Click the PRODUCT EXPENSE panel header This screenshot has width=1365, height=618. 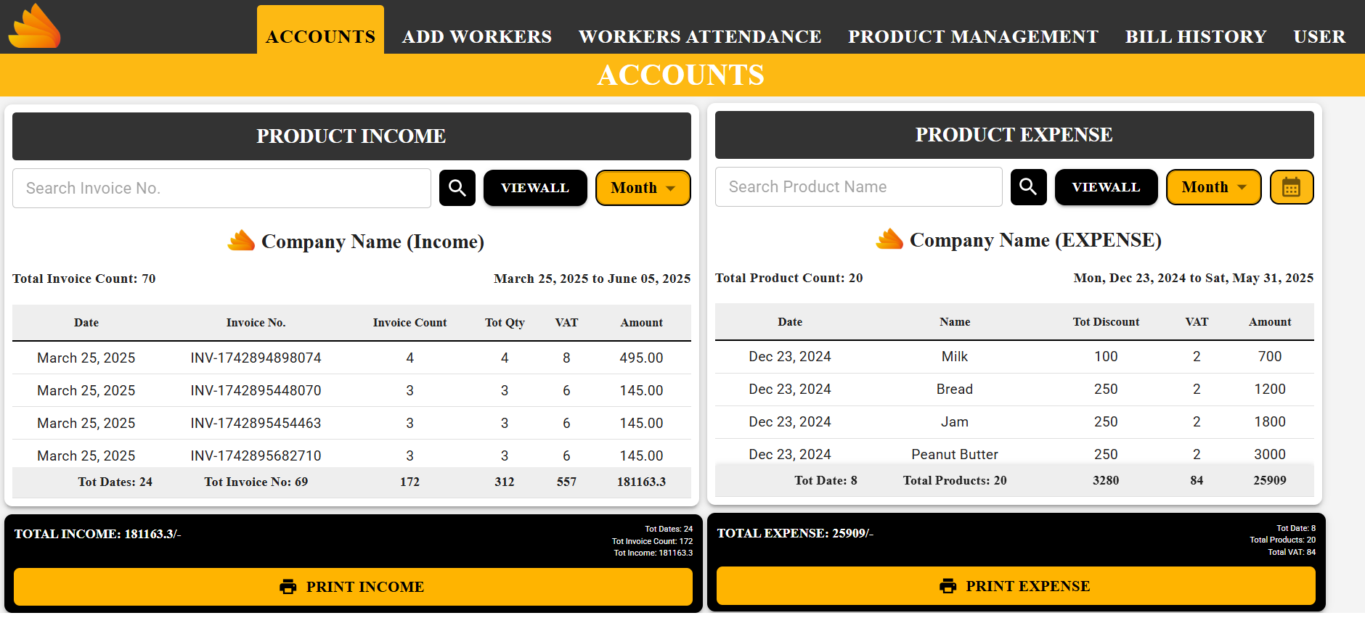(x=1014, y=135)
